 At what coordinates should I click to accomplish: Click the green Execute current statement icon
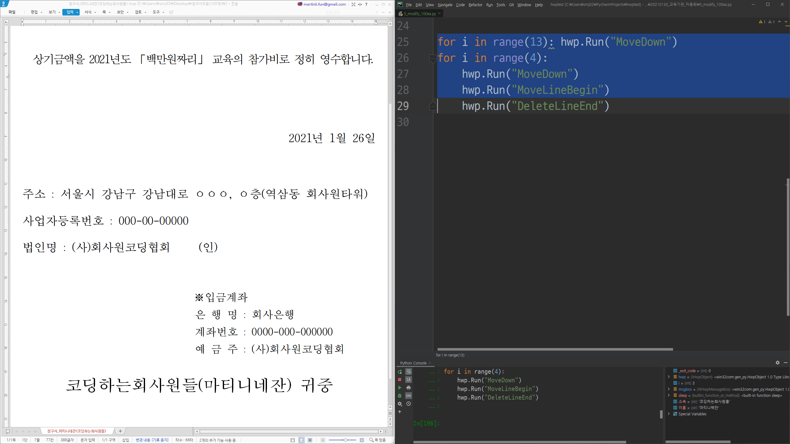(x=400, y=388)
